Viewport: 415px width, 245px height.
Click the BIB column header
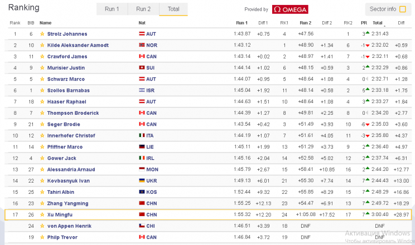tap(31, 23)
